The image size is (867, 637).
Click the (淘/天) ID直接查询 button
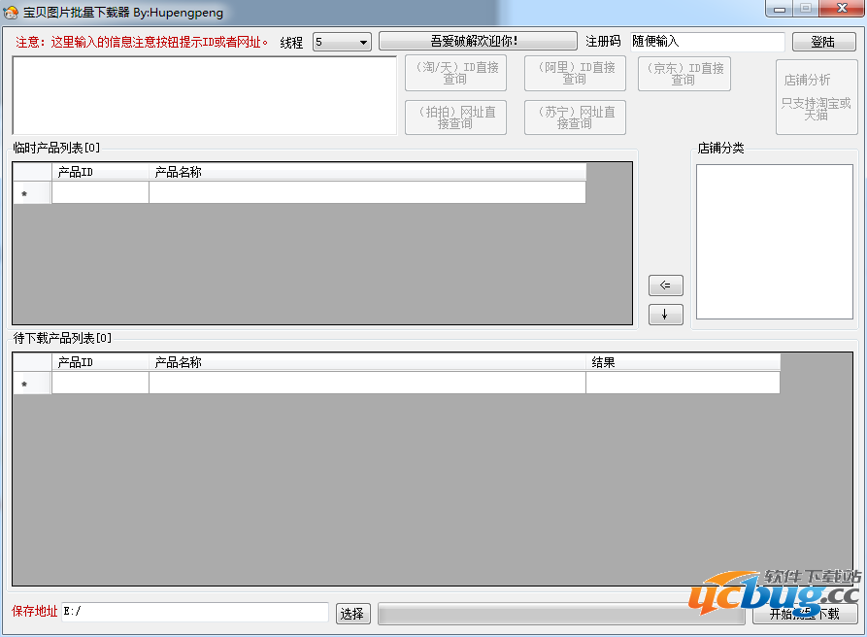click(x=455, y=73)
